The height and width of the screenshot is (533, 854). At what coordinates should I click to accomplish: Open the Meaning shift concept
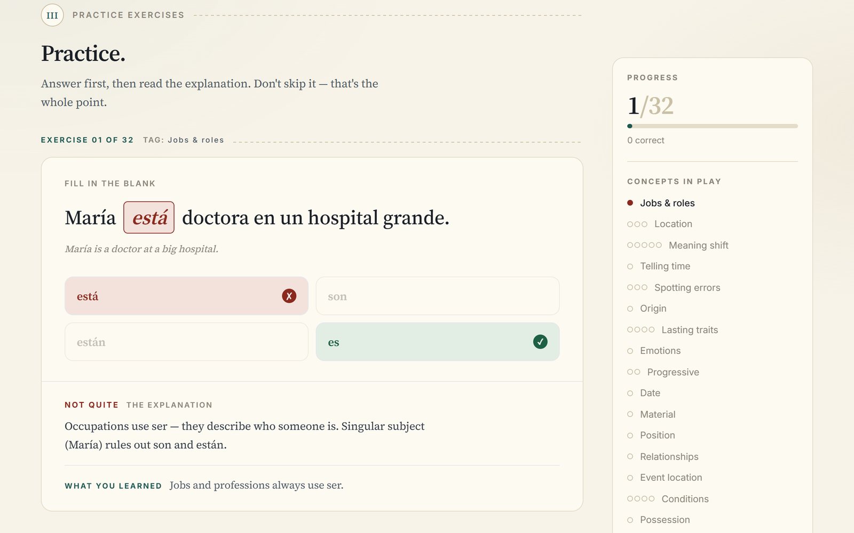tap(678, 245)
